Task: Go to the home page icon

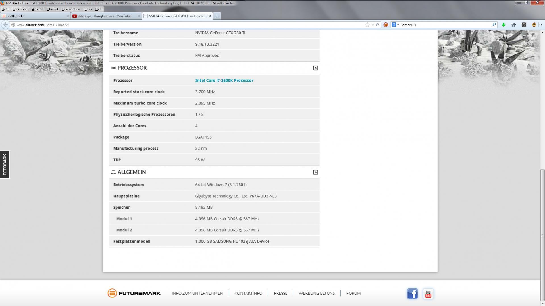Action: pos(513,25)
